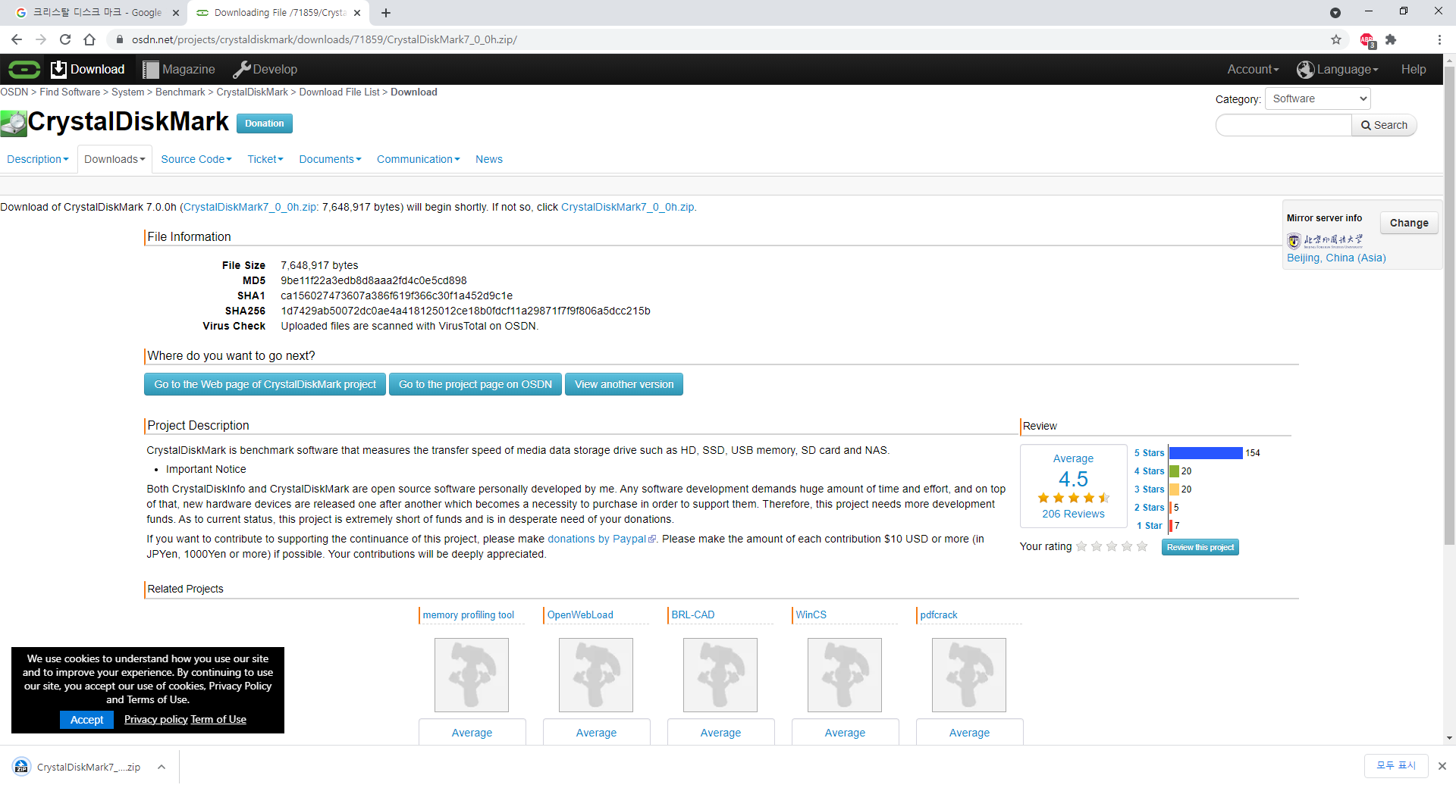Screen dimensions: 1456x788
Task: Click the 4 Stars green rating bar
Action: [1174, 471]
